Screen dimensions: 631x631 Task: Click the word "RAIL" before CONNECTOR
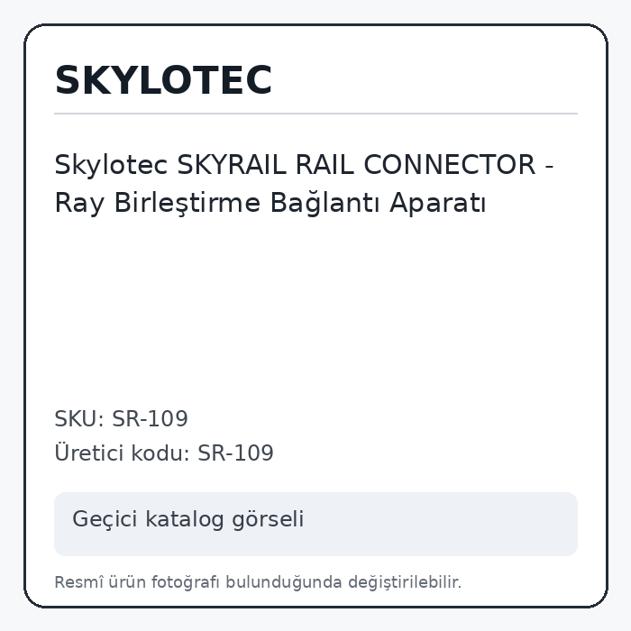[x=325, y=165]
